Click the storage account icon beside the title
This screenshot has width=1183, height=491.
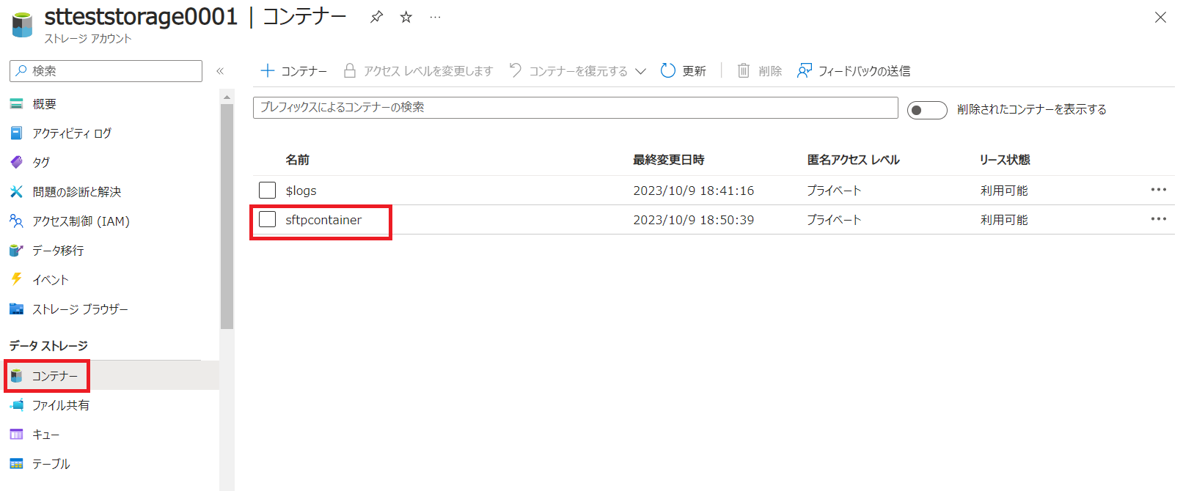click(23, 24)
